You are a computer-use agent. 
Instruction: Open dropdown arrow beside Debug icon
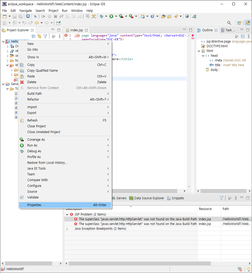point(106,16)
